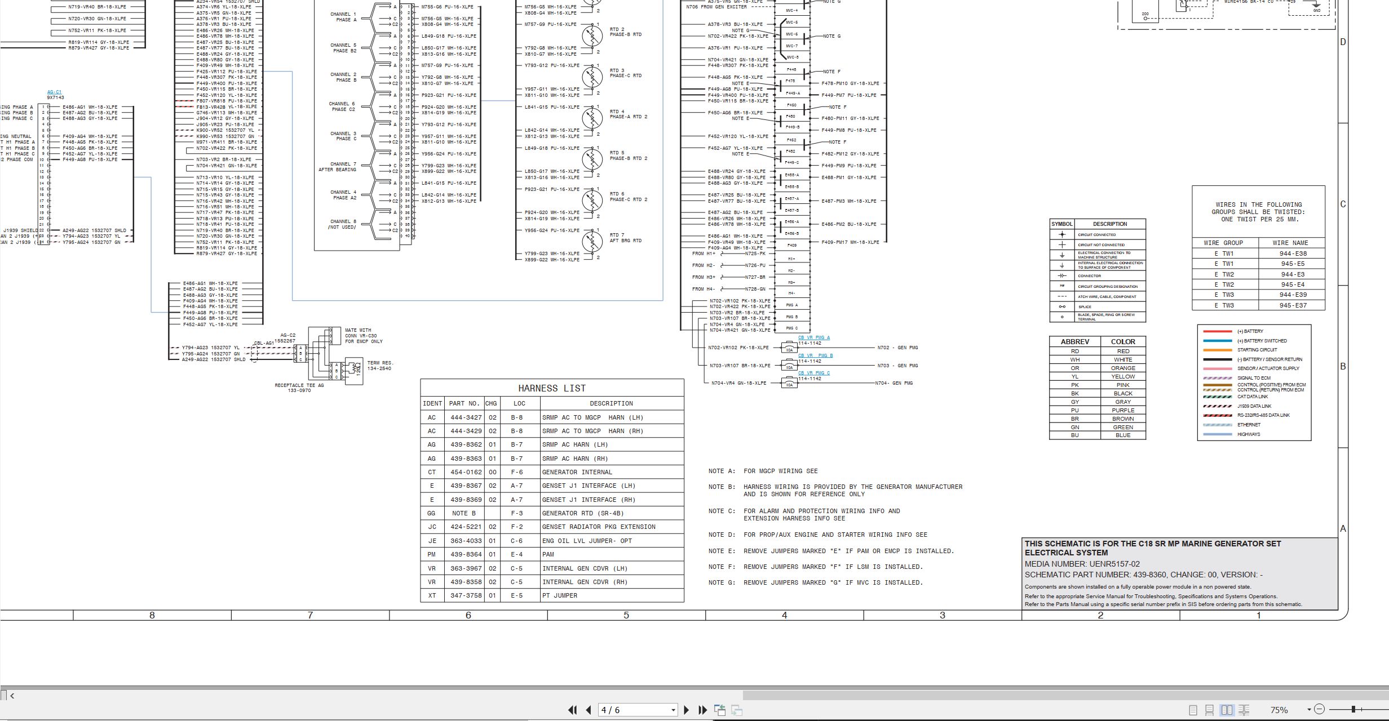1389x721 pixels.
Task: Click the ORANGE color abbreviation row
Action: pyautogui.click(x=1097, y=368)
